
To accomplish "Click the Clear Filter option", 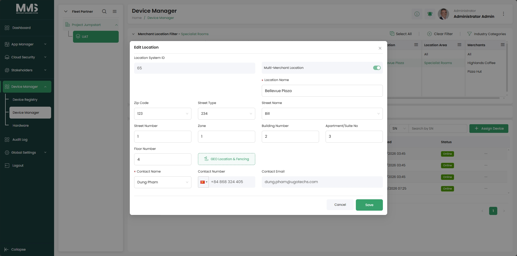I will point(440,34).
